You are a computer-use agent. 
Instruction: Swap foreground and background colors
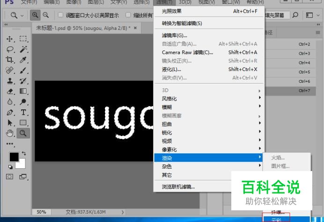tap(24, 153)
